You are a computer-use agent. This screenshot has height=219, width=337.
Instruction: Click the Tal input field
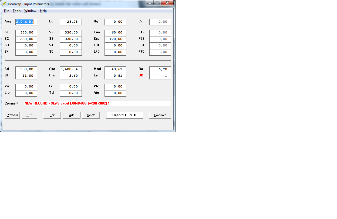click(71, 93)
